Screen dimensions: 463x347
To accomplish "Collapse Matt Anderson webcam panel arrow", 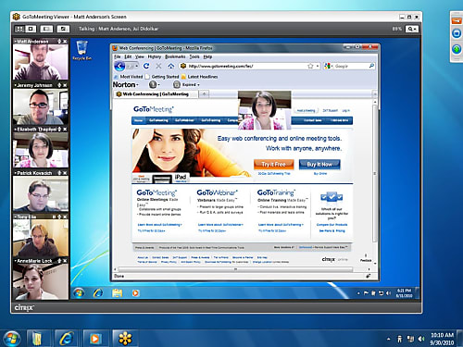I will (x=15, y=42).
